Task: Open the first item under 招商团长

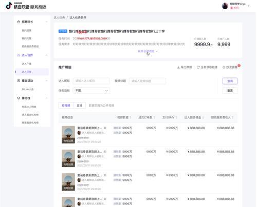Action: click(27, 31)
